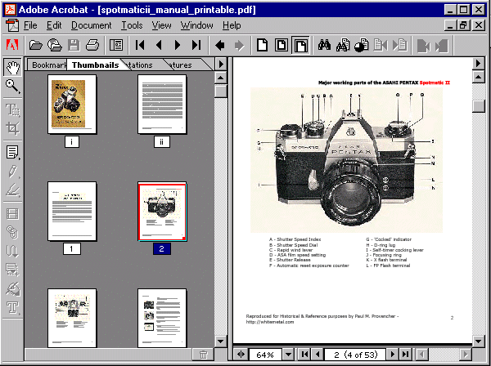Select the Notes annotation tool
The image size is (491, 366).
pos(13,152)
